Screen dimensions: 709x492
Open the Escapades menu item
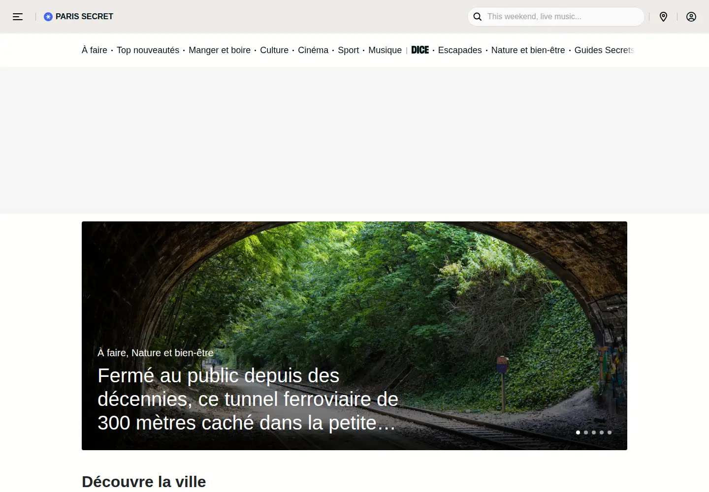[460, 50]
